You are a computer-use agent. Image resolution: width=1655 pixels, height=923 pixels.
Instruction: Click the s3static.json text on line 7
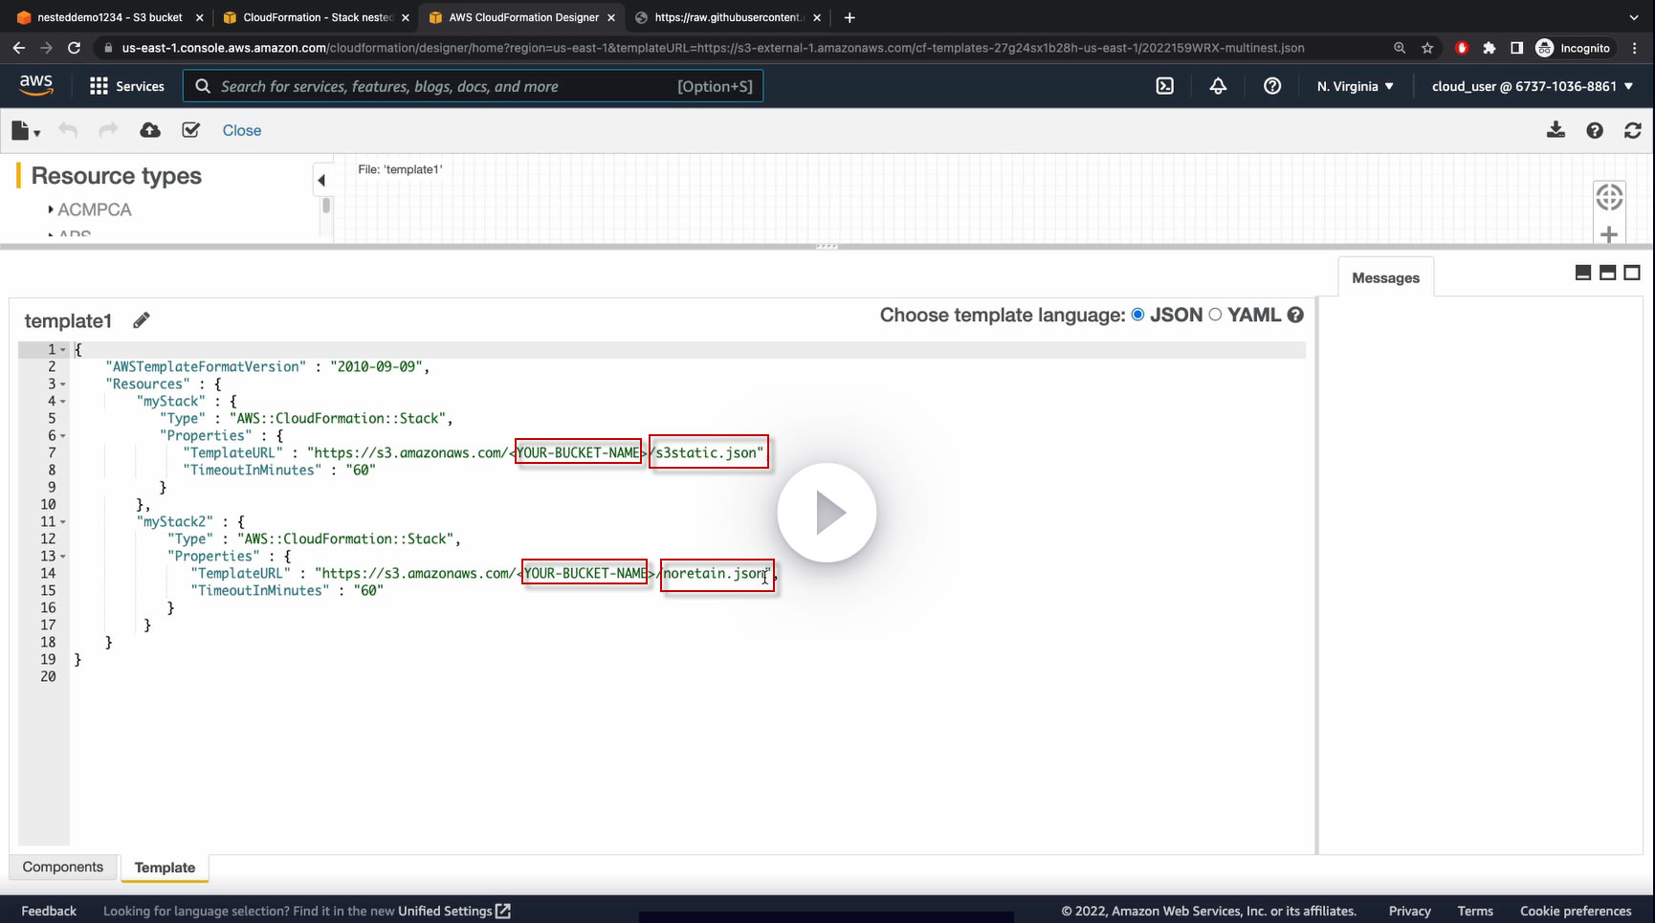[707, 452]
